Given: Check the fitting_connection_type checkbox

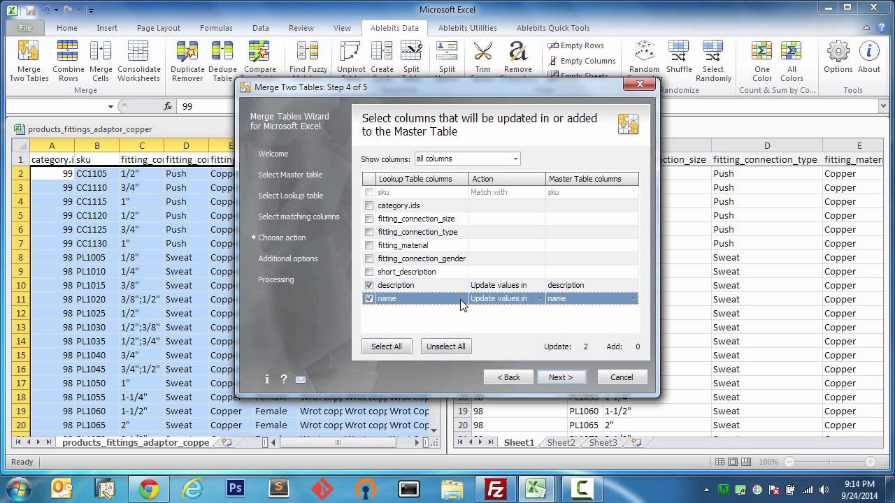Looking at the screenshot, I should [369, 232].
